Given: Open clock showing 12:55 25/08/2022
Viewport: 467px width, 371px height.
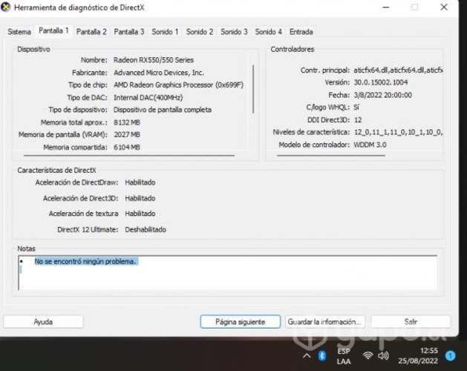Looking at the screenshot, I should tap(418, 356).
